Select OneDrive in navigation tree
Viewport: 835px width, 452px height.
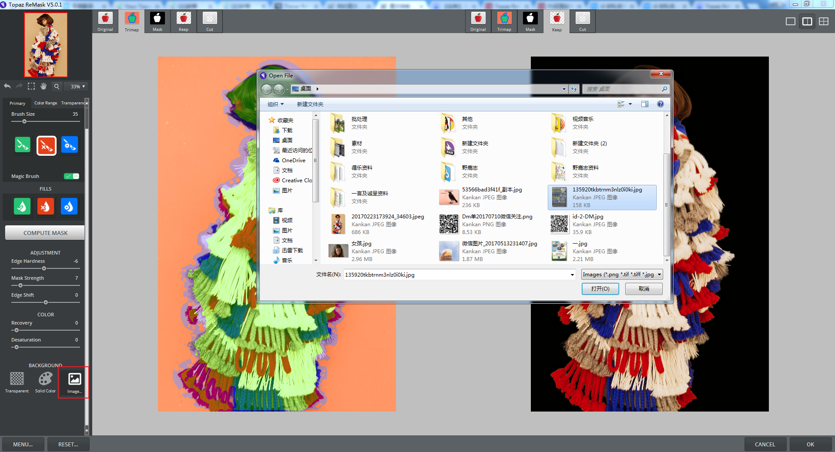pos(289,160)
